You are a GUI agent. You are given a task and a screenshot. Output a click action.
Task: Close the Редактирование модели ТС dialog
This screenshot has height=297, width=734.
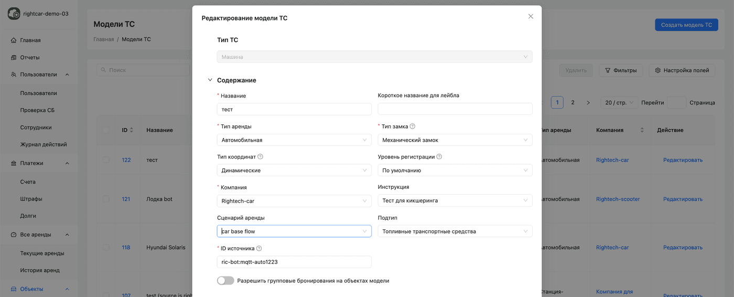[x=531, y=17]
